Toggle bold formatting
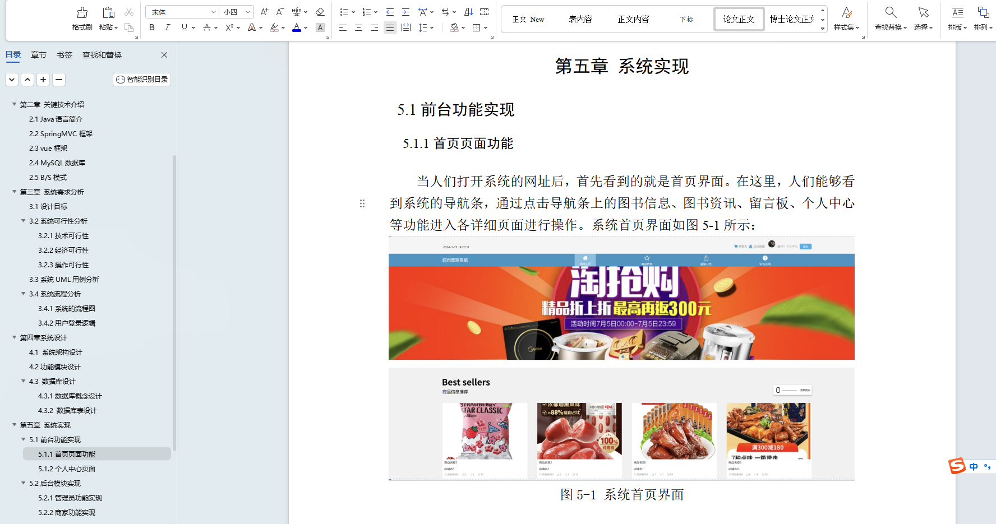This screenshot has width=996, height=524. coord(152,27)
